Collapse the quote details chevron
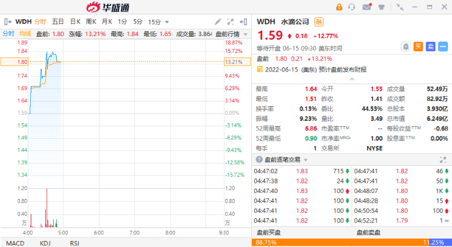This screenshot has height=247, width=452. (x=352, y=79)
